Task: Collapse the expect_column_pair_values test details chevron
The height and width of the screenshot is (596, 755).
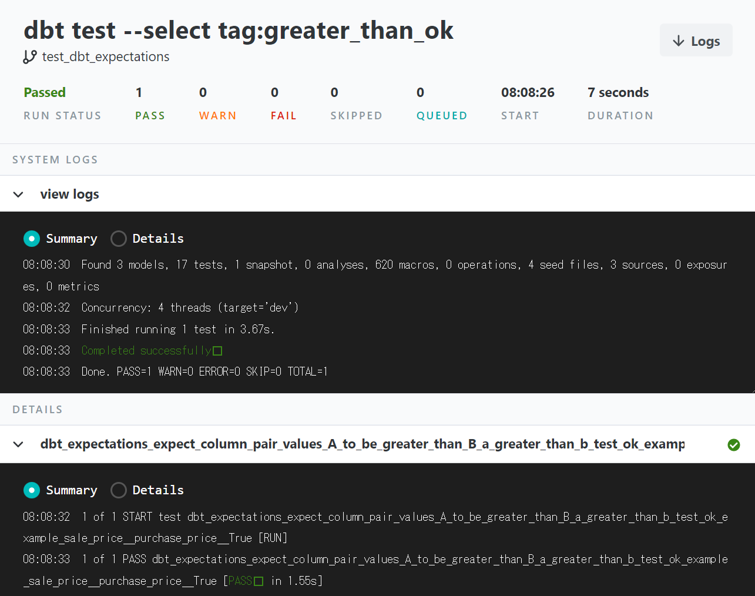Action: tap(18, 444)
